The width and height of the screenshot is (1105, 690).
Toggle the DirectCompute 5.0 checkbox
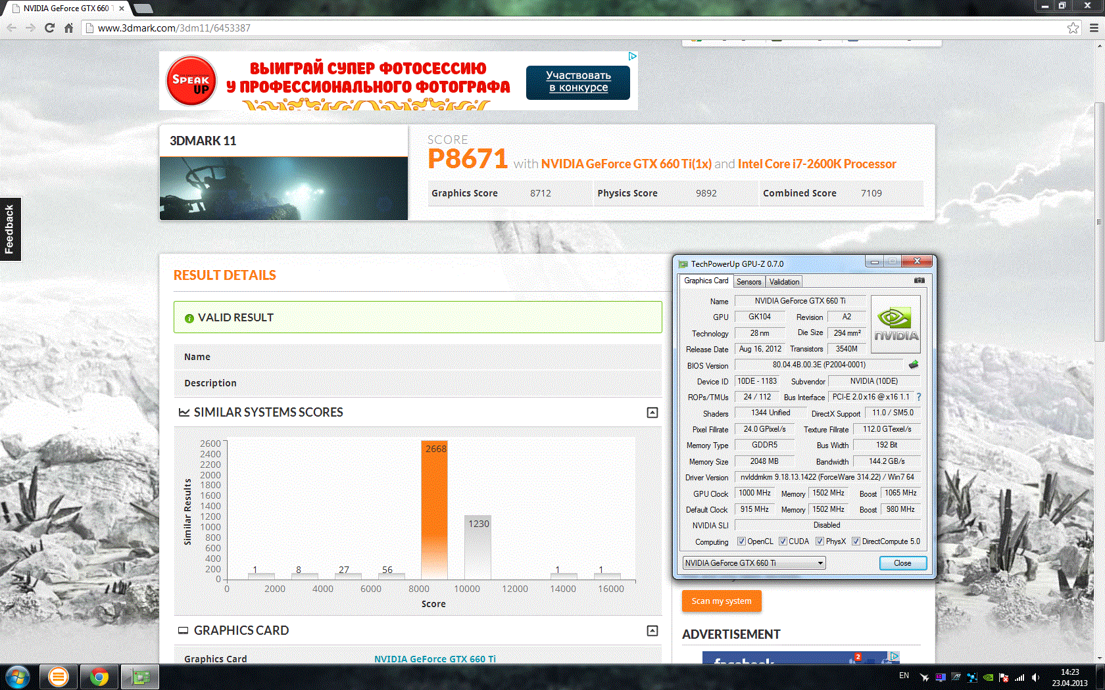pos(856,541)
